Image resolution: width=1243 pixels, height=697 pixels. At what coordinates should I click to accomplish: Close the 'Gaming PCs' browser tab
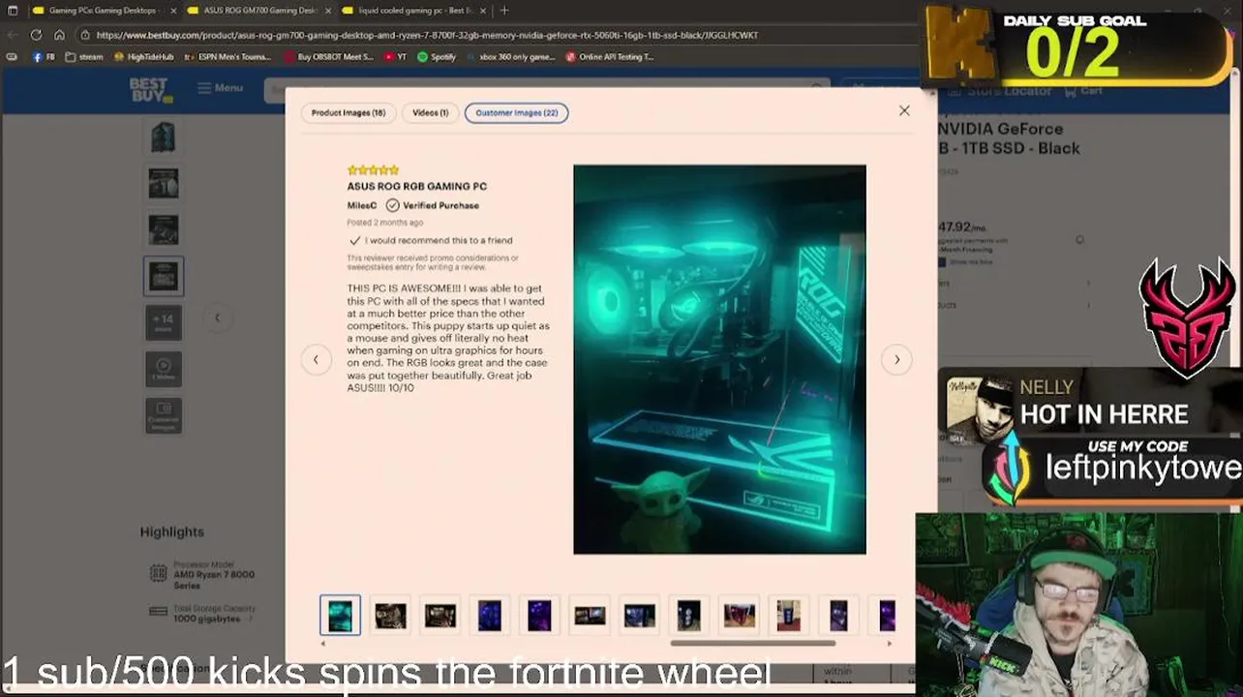click(174, 11)
